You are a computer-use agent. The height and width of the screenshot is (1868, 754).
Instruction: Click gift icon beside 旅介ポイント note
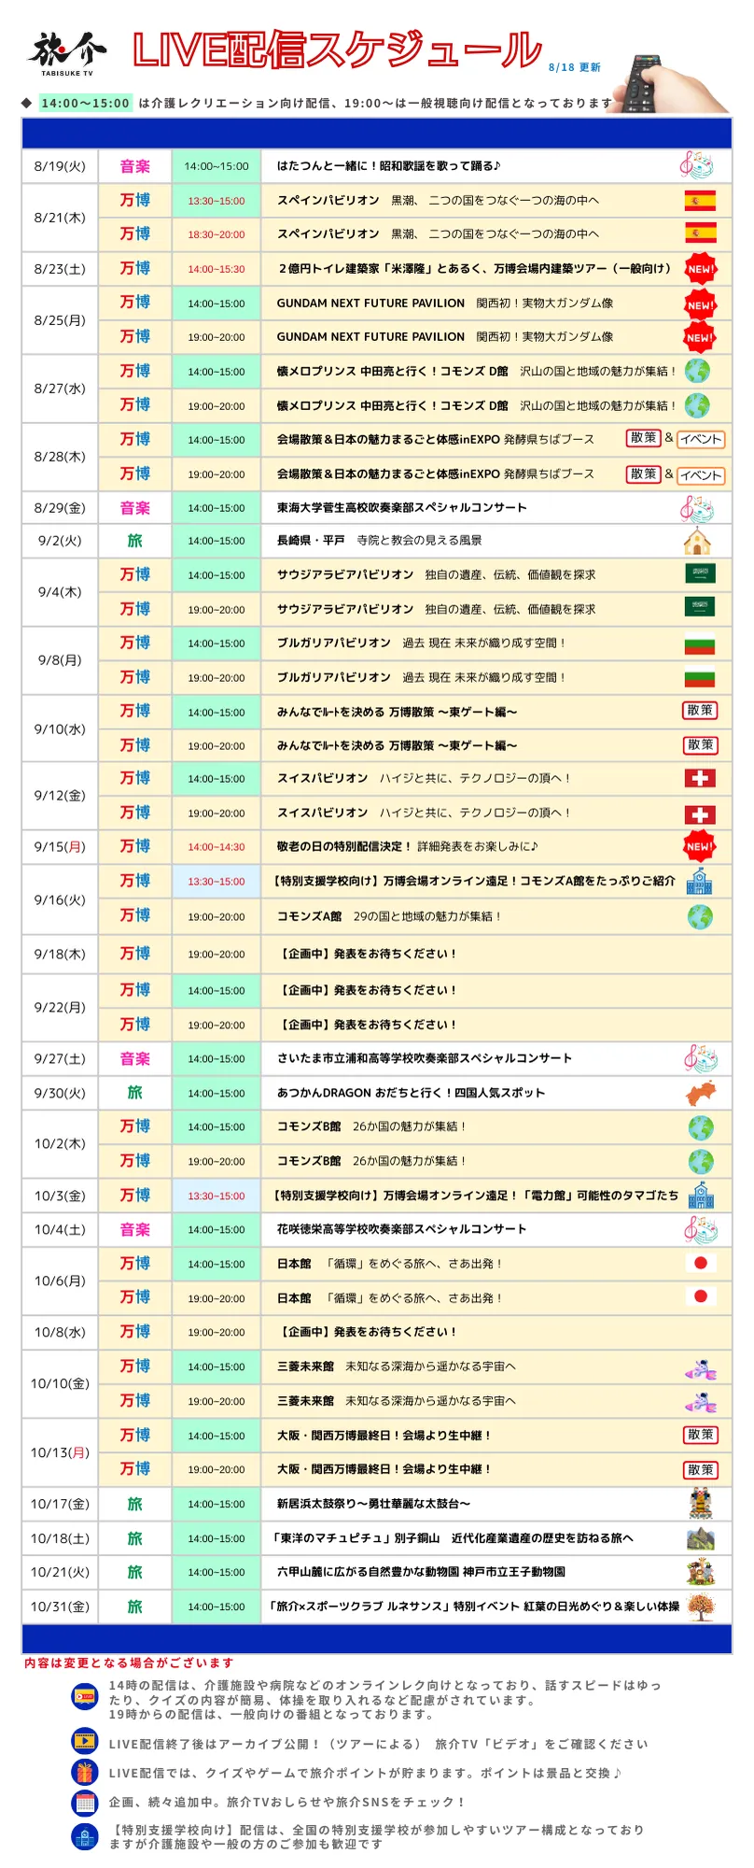point(85,1772)
